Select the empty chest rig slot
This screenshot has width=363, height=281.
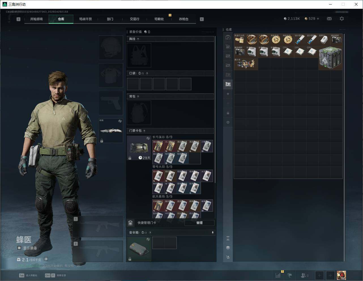[139, 55]
